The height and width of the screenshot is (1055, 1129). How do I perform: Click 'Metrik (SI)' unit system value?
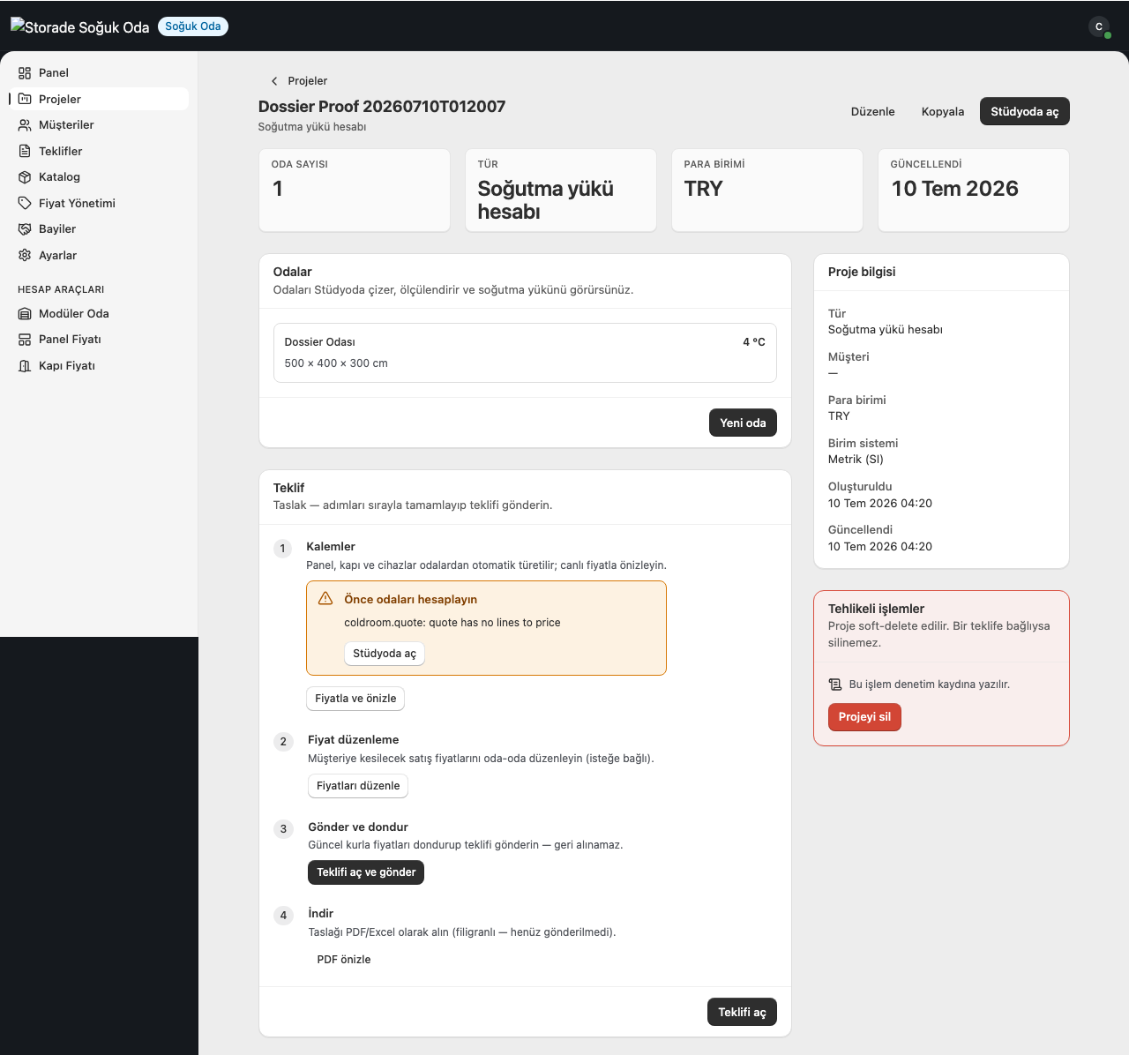[x=856, y=460]
